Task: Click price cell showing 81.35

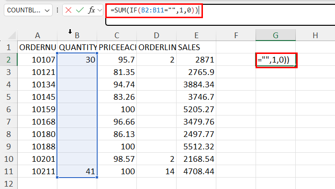Action: (117, 72)
